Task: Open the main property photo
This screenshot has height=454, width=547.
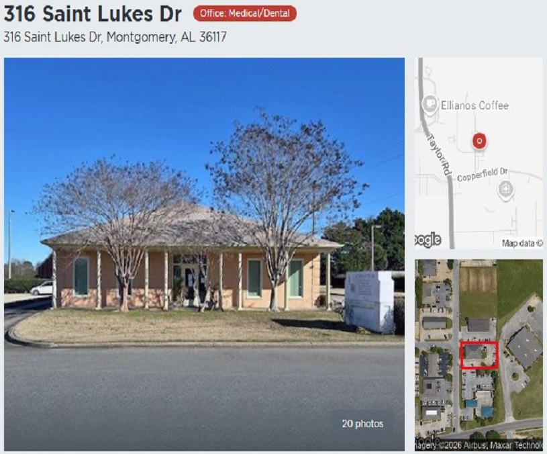Action: [x=205, y=254]
